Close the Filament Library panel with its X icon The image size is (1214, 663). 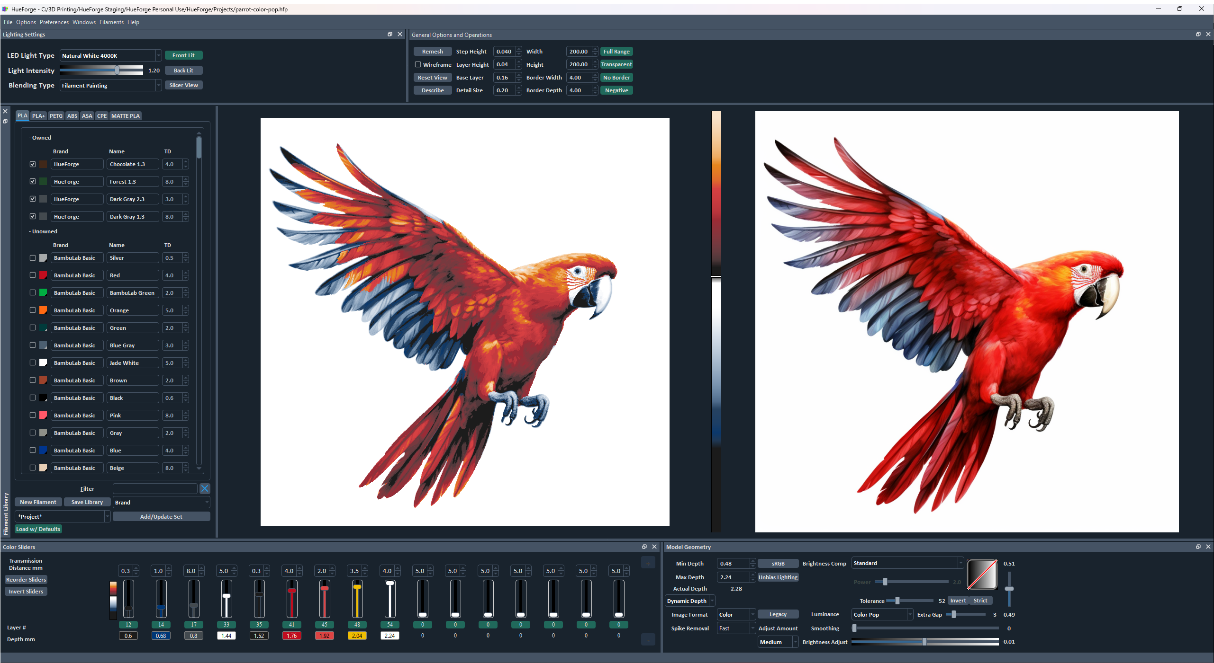tap(5, 111)
